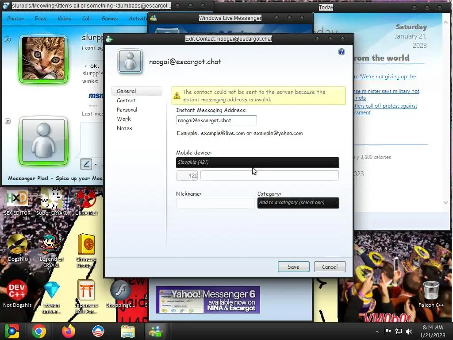
Task: Open Super CRYAKL desktop icon
Action: [51, 202]
